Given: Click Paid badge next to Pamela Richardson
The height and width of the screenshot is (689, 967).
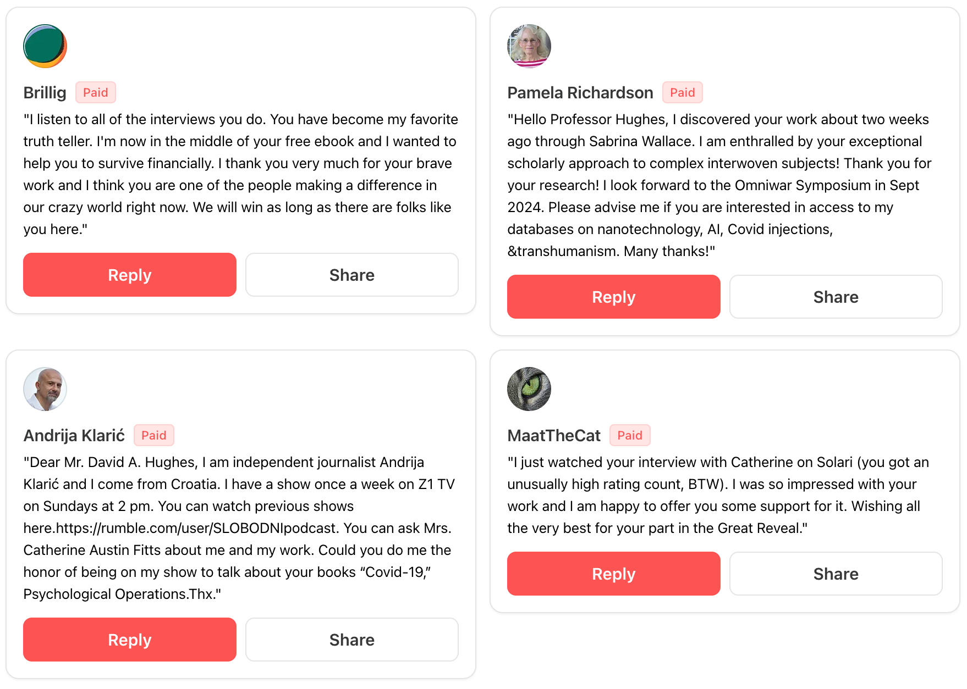Looking at the screenshot, I should [682, 92].
